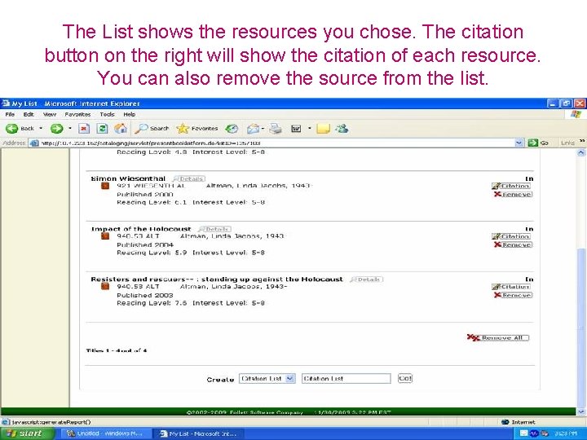Show Details for Impact of the Holocaust

(214, 229)
